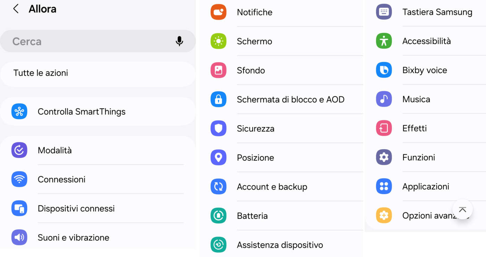Tap the Wi-Fi Connessioni icon
Screen dimensions: 486x257
[x=19, y=179]
